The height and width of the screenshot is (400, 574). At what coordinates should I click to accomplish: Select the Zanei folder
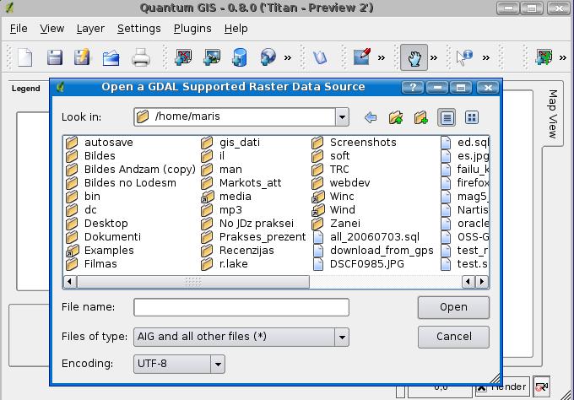pyautogui.click(x=336, y=224)
